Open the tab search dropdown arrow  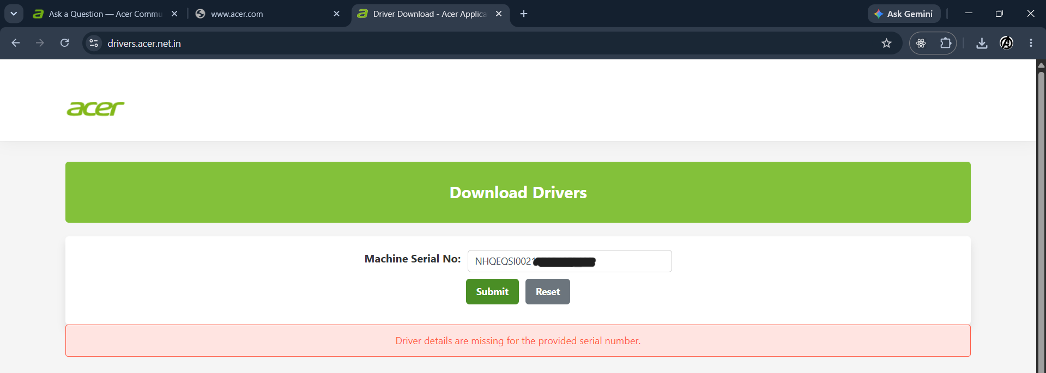point(14,14)
